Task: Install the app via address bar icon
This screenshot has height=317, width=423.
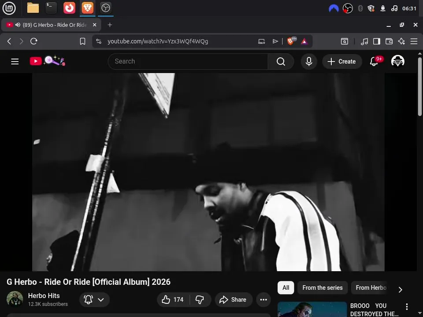Action: click(x=261, y=41)
